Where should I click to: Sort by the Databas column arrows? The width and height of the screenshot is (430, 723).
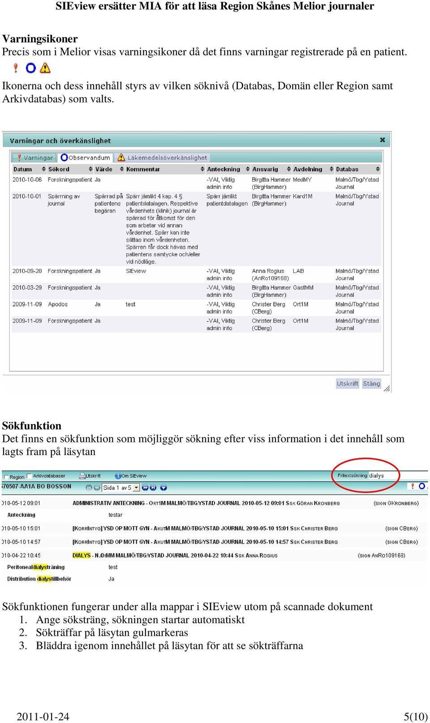point(378,169)
